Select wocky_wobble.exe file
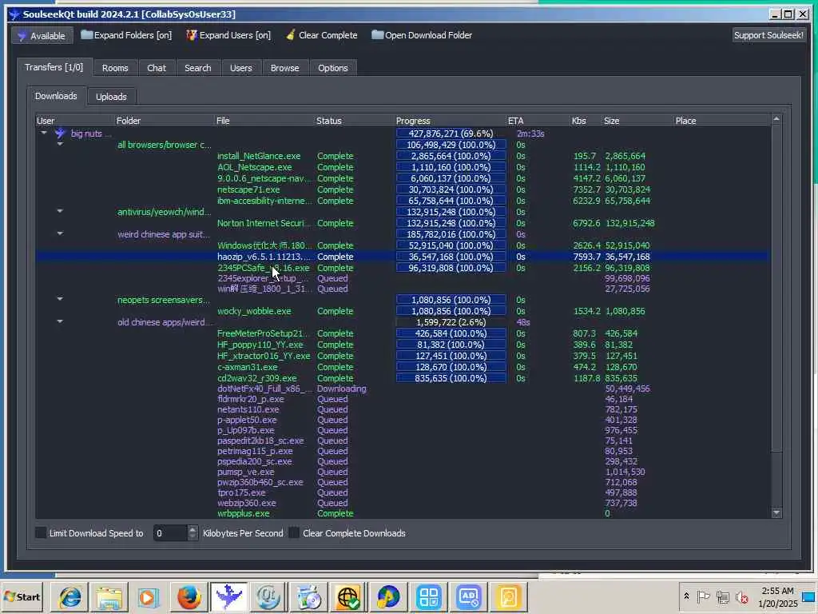The image size is (818, 614). (x=254, y=311)
